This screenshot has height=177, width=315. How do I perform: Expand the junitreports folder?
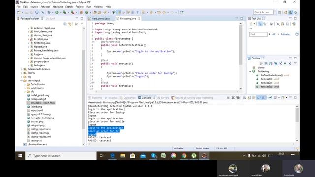click(25, 88)
